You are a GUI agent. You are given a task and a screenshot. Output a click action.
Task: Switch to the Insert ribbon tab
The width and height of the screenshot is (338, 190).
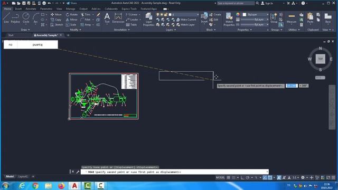click(x=18, y=9)
